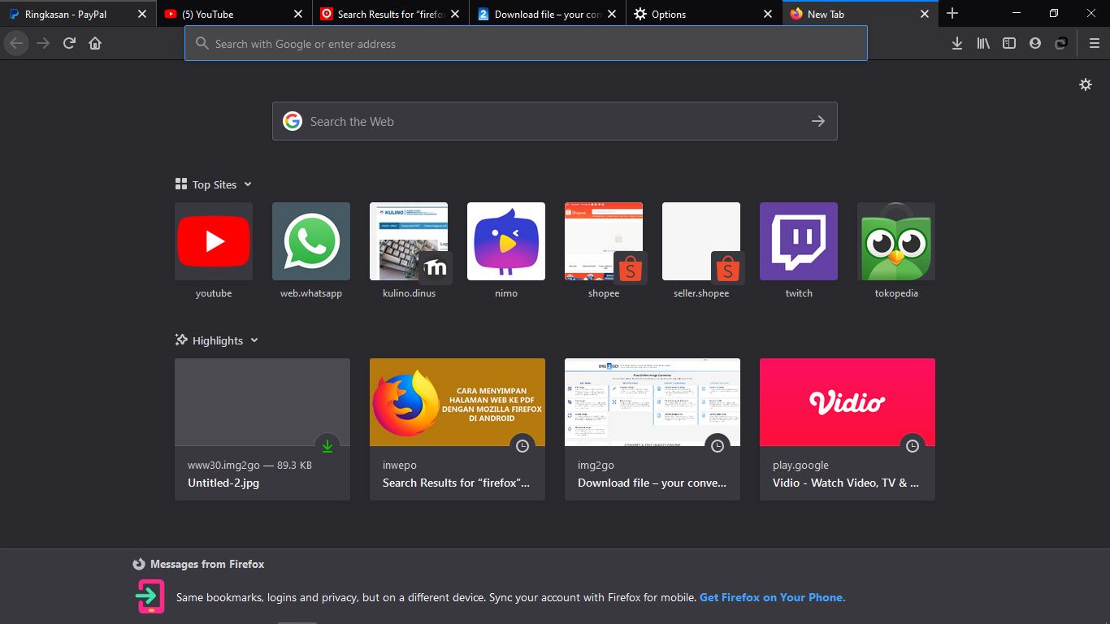Collapse the Top Sites section chevron
Image resolution: width=1110 pixels, height=624 pixels.
point(248,184)
